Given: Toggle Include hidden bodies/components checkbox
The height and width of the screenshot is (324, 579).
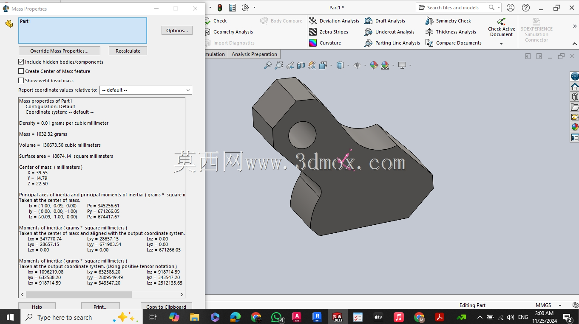Looking at the screenshot, I should pos(21,62).
